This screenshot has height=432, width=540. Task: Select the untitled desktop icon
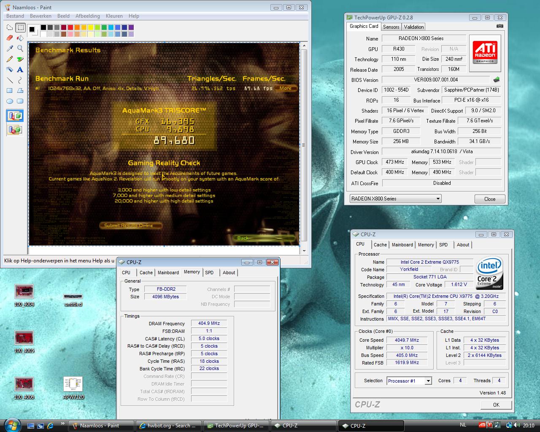[x=73, y=300]
